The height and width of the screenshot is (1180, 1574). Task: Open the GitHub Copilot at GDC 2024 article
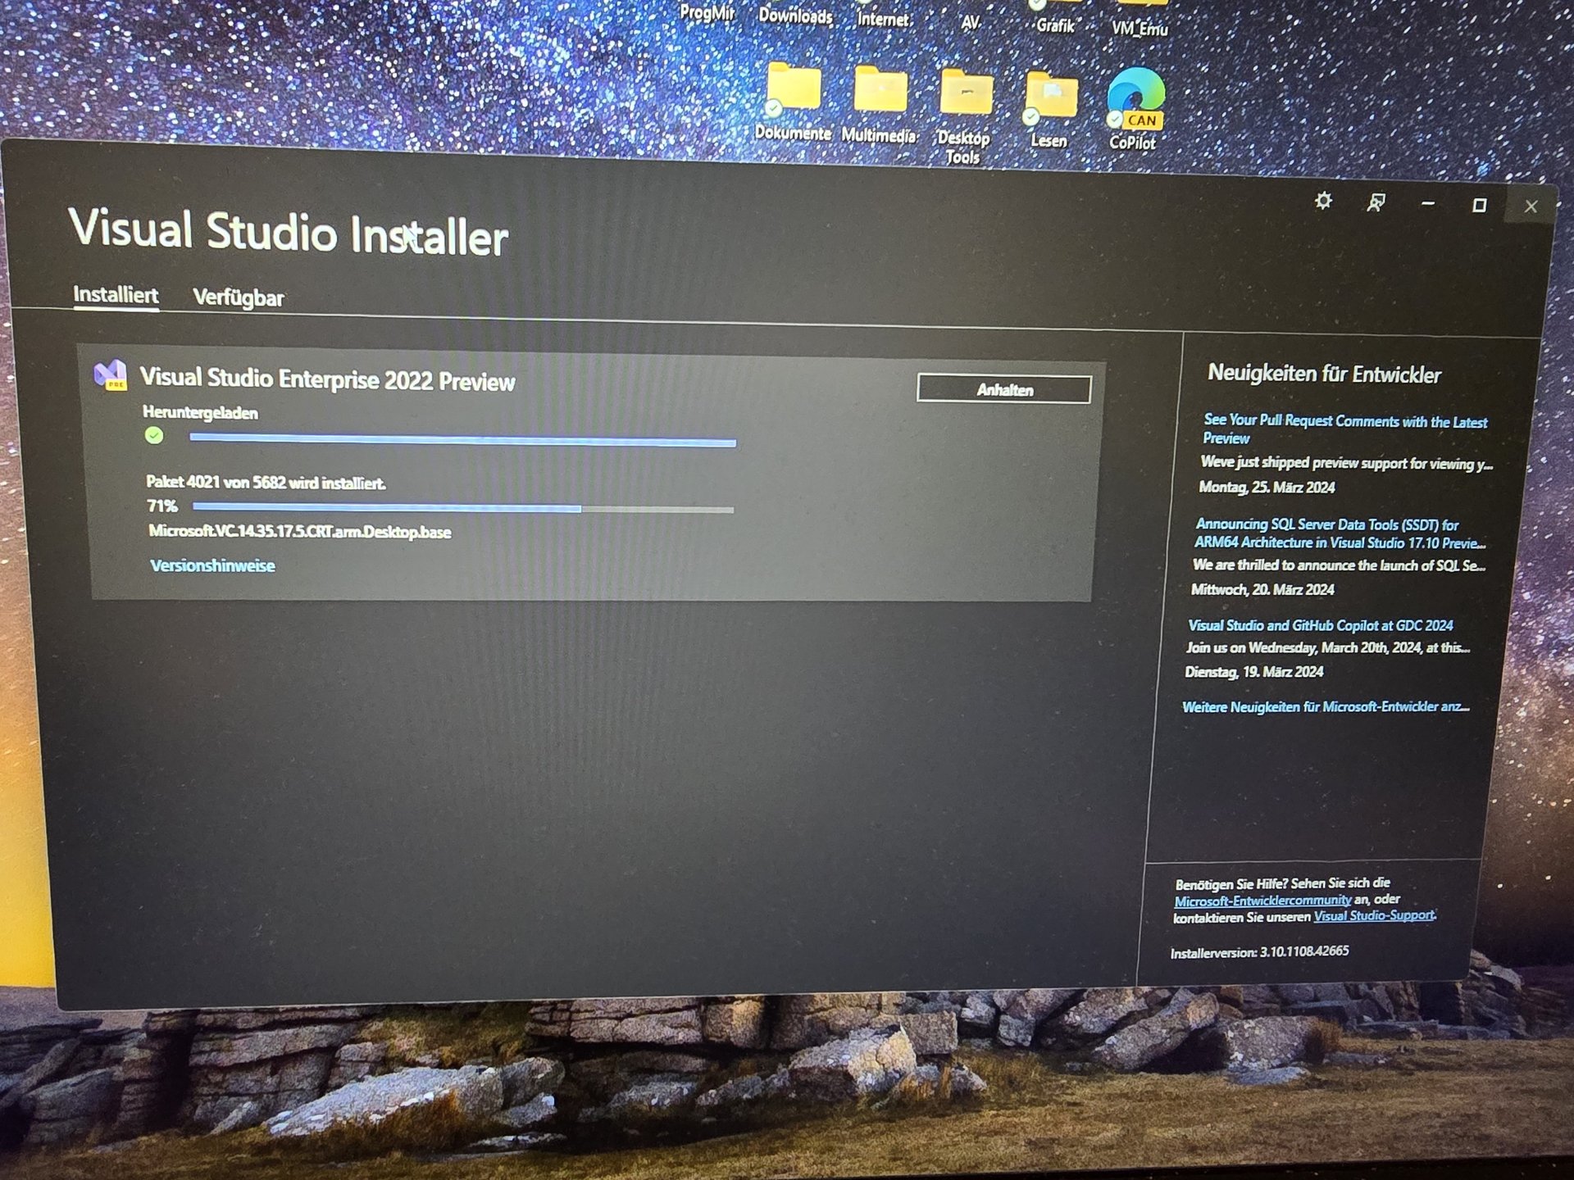(1320, 625)
